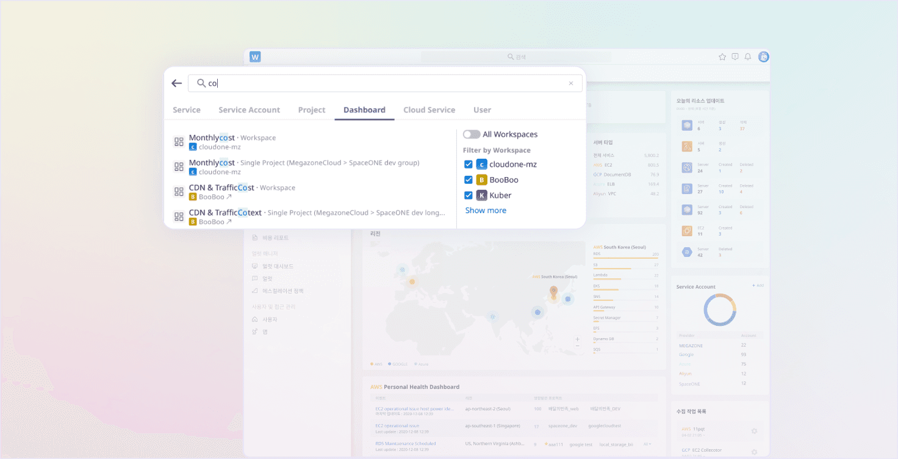Open external link arrow under CDN & TrafficCotext
This screenshot has width=898, height=459.
tap(229, 222)
